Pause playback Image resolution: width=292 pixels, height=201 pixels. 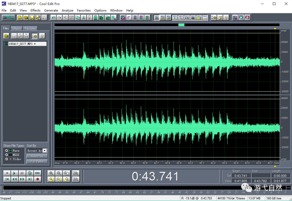(x=22, y=173)
